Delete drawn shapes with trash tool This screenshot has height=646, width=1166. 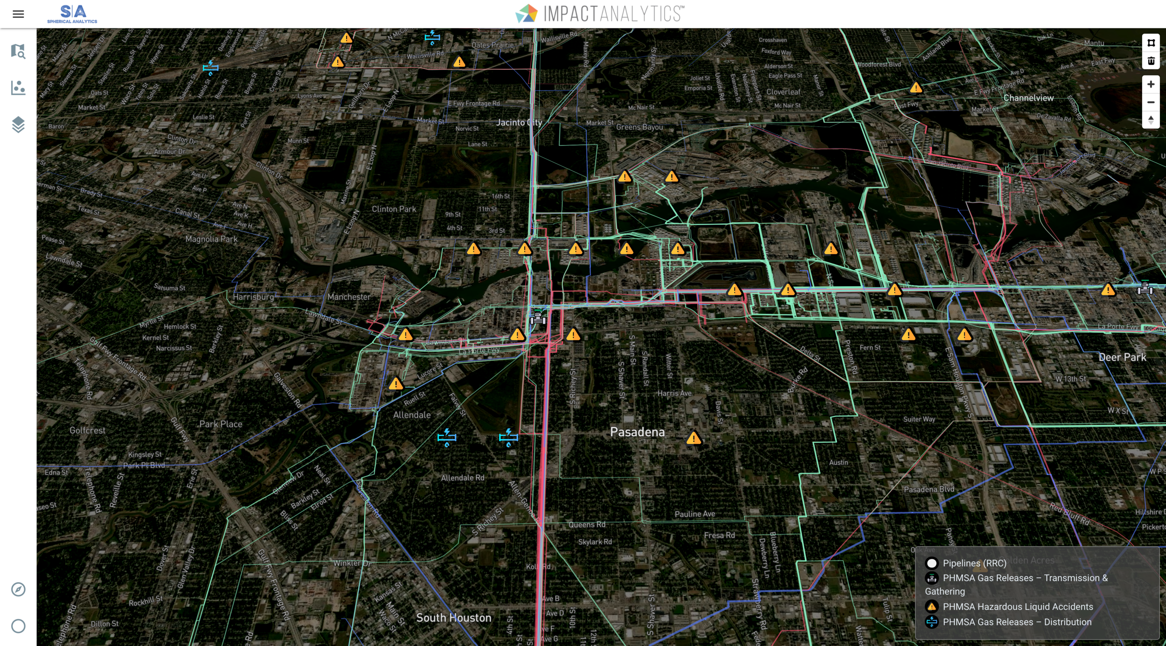click(1151, 61)
